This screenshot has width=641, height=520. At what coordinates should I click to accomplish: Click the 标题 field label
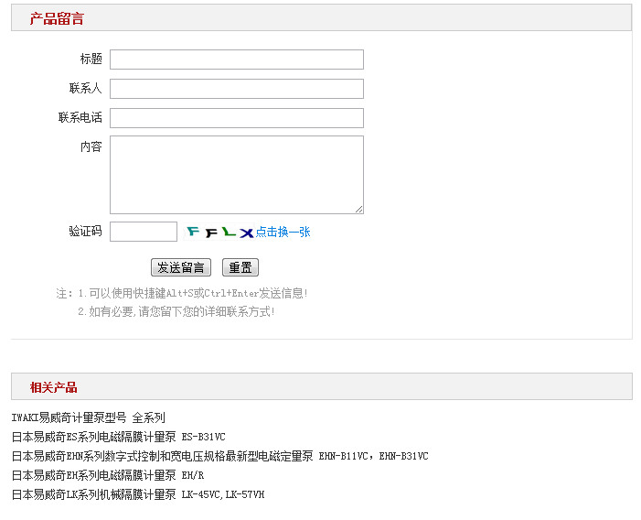click(91, 59)
